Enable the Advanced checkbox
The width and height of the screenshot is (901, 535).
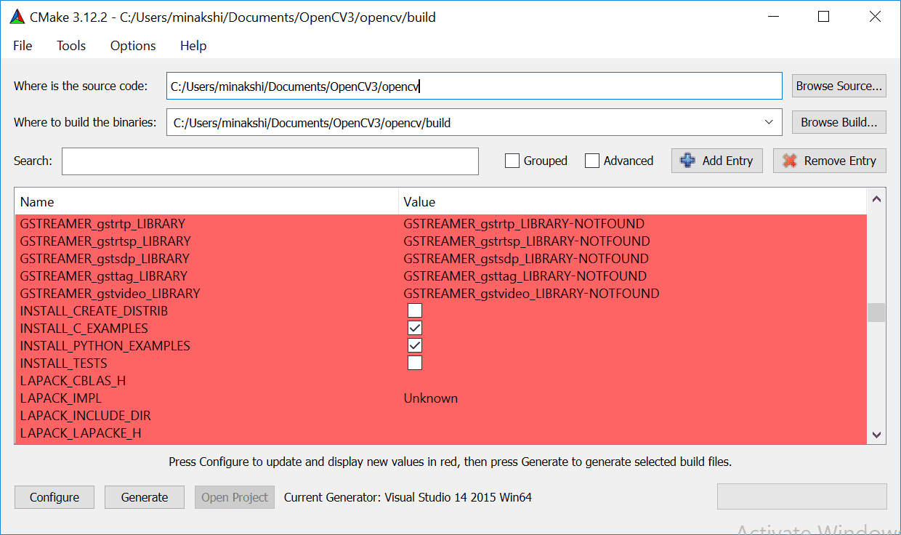(x=592, y=161)
